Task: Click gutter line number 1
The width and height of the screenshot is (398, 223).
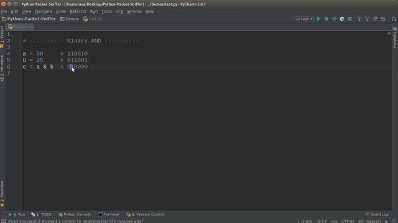Action: pos(8,34)
